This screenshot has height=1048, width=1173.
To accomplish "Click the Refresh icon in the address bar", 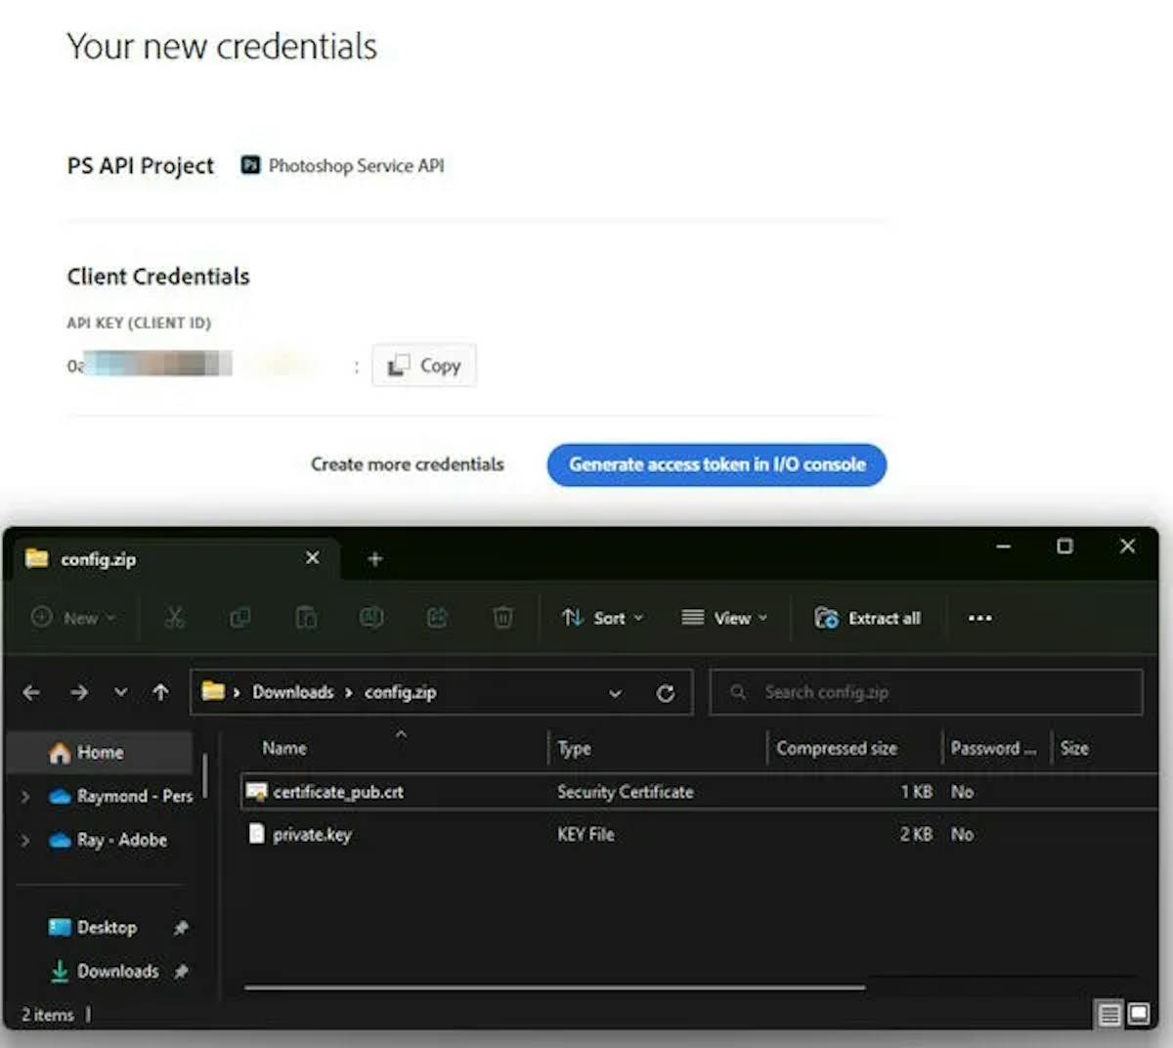I will [x=666, y=692].
